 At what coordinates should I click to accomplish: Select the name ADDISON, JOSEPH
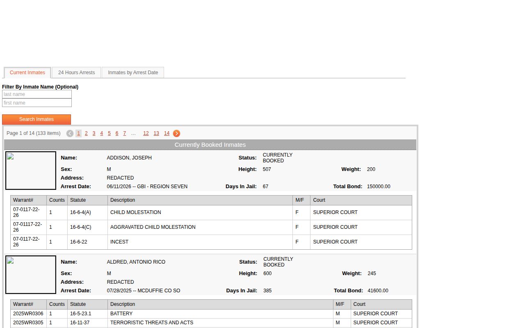pyautogui.click(x=129, y=158)
